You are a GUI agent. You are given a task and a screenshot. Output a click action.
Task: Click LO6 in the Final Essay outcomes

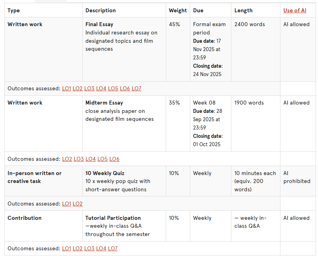[x=125, y=88]
